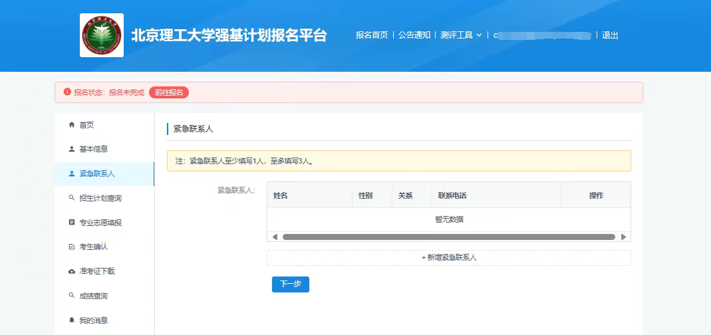Click the 操作 column header
This screenshot has height=335, width=711.
[x=597, y=195]
